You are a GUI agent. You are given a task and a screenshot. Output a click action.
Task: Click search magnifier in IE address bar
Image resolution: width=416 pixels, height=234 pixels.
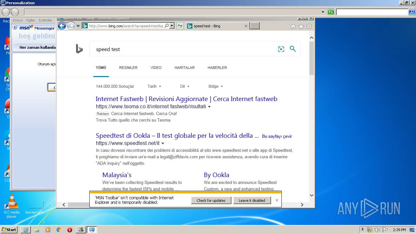click(167, 26)
